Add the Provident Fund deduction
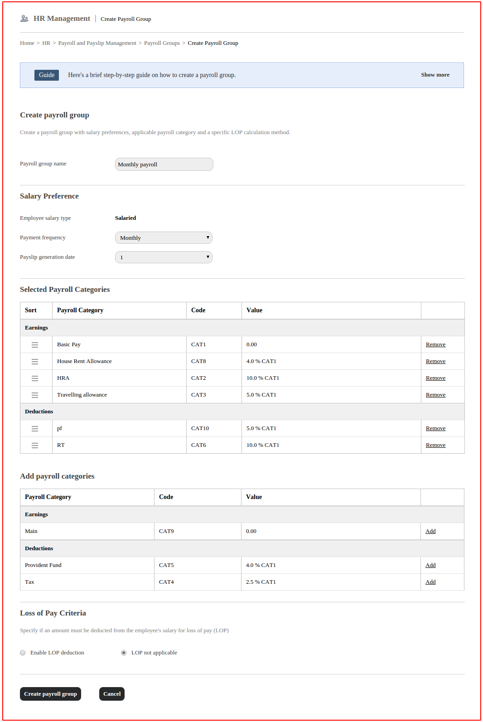 click(x=430, y=565)
